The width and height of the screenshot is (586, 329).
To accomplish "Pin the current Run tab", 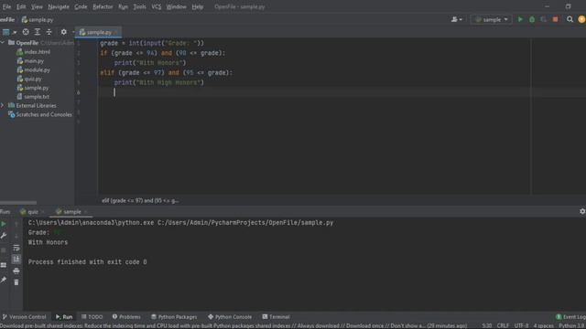I will pos(4,280).
